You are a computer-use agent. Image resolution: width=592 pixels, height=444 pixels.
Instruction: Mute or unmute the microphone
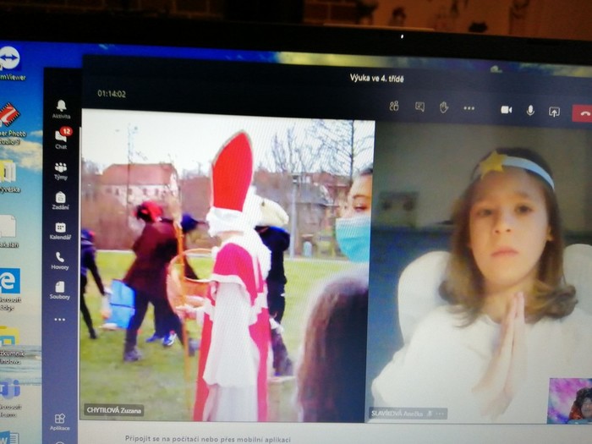530,110
